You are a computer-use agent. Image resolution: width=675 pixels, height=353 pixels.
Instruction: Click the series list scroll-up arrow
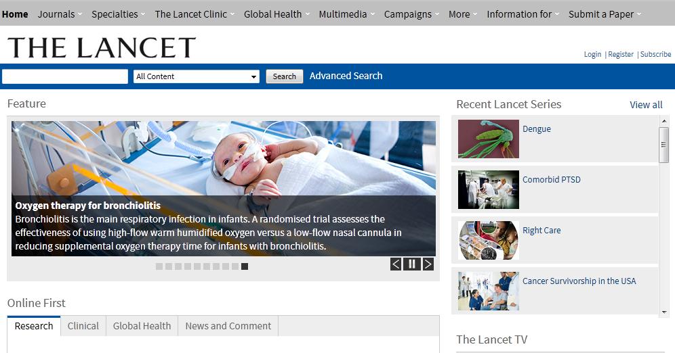tap(663, 121)
